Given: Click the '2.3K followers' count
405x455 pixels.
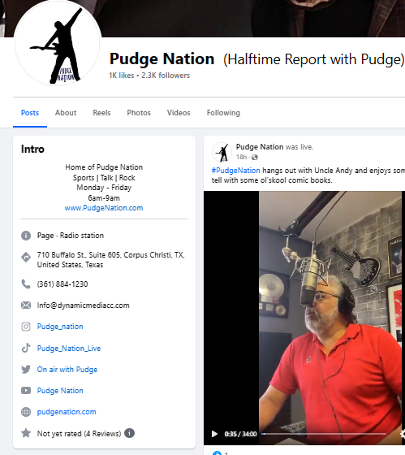Looking at the screenshot, I should coord(166,76).
